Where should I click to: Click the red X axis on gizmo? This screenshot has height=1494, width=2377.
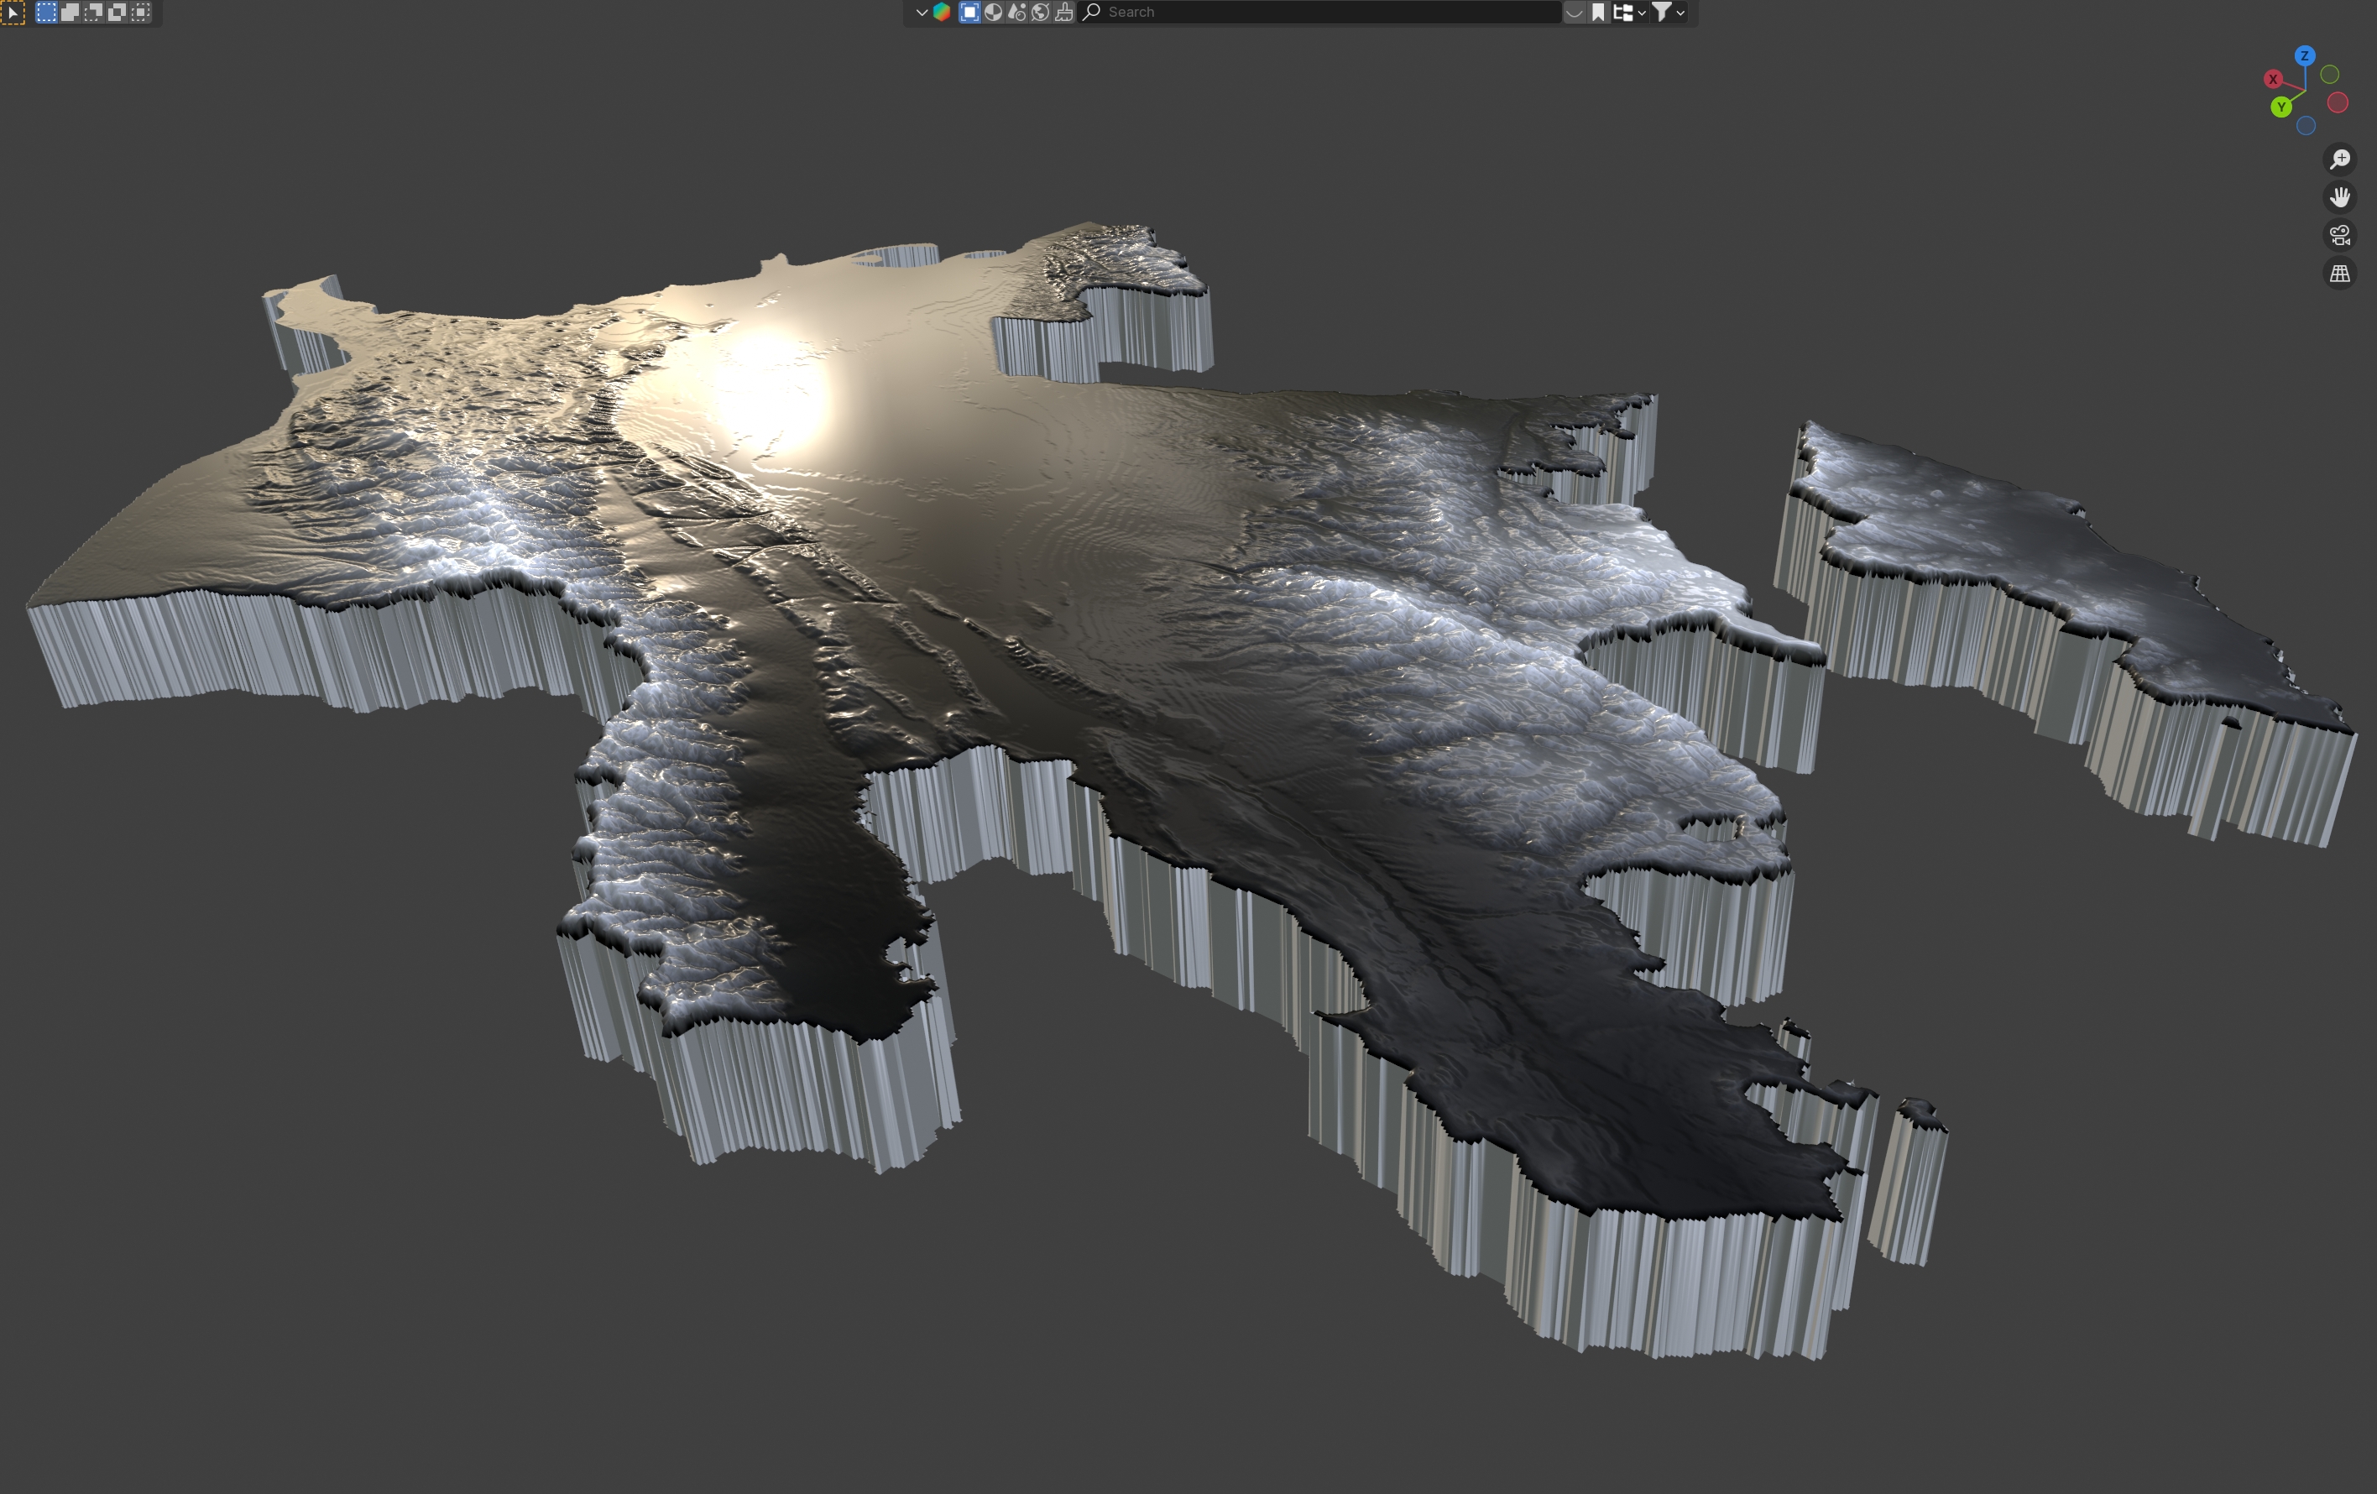(2272, 79)
